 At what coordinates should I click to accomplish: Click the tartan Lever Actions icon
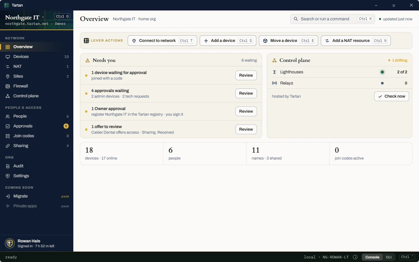[86, 41]
